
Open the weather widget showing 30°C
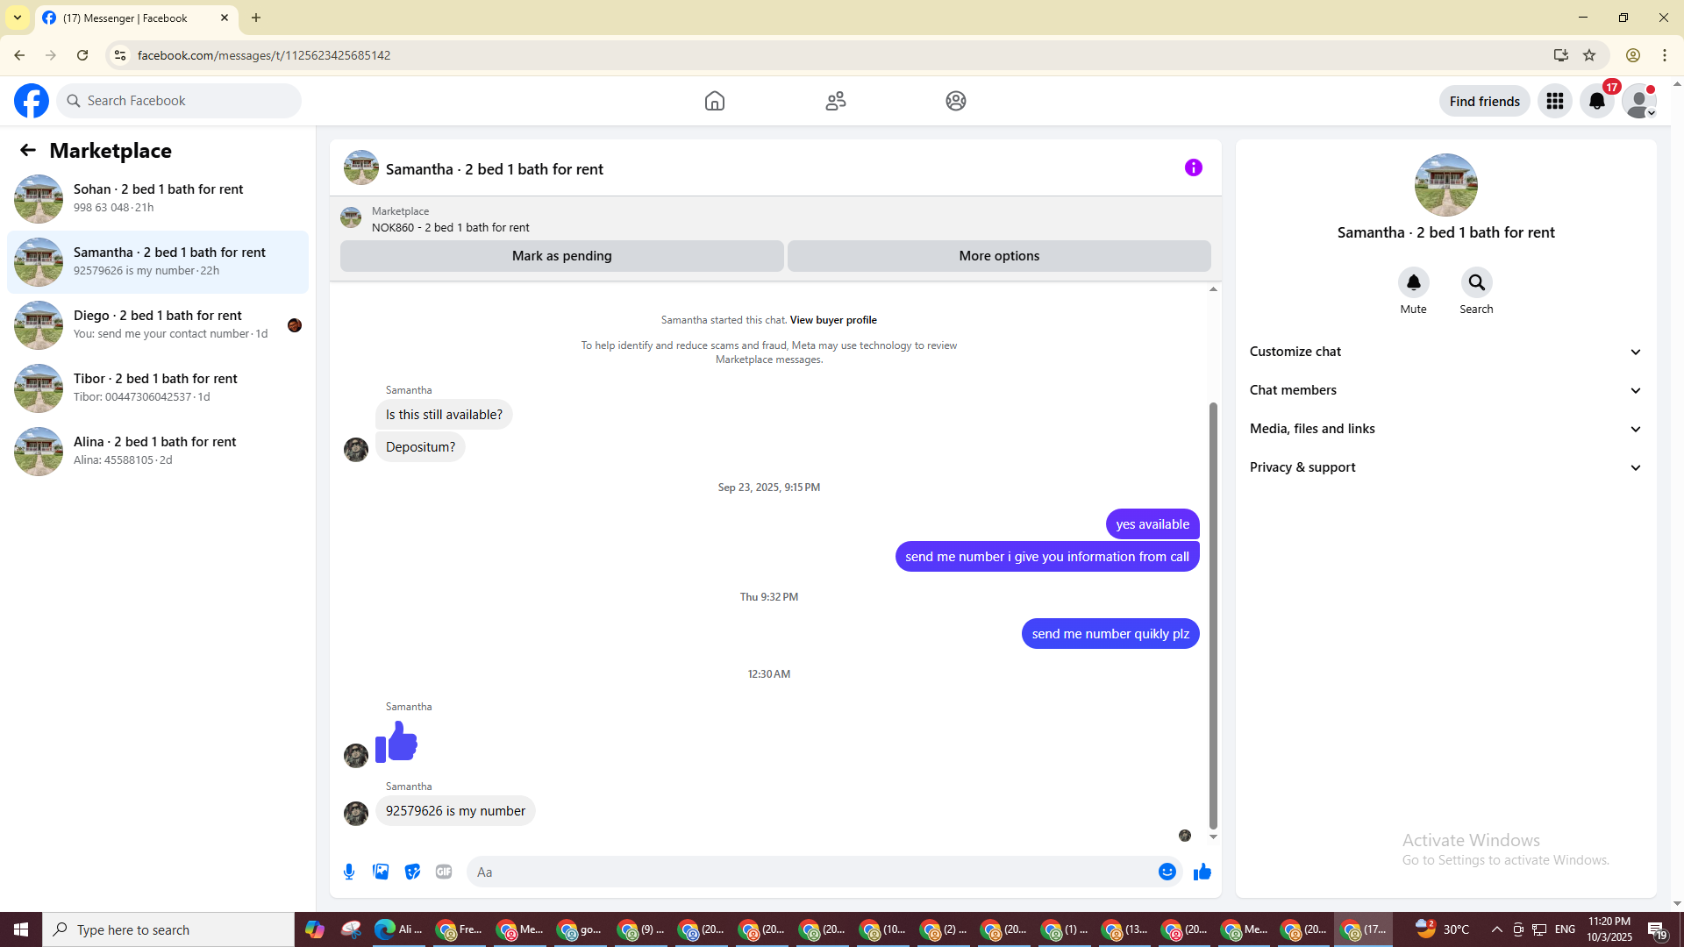[1443, 929]
